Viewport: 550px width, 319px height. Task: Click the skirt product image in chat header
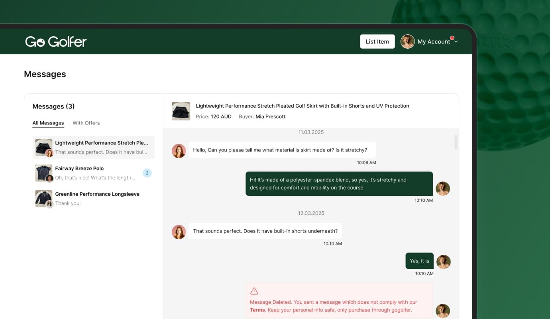181,111
